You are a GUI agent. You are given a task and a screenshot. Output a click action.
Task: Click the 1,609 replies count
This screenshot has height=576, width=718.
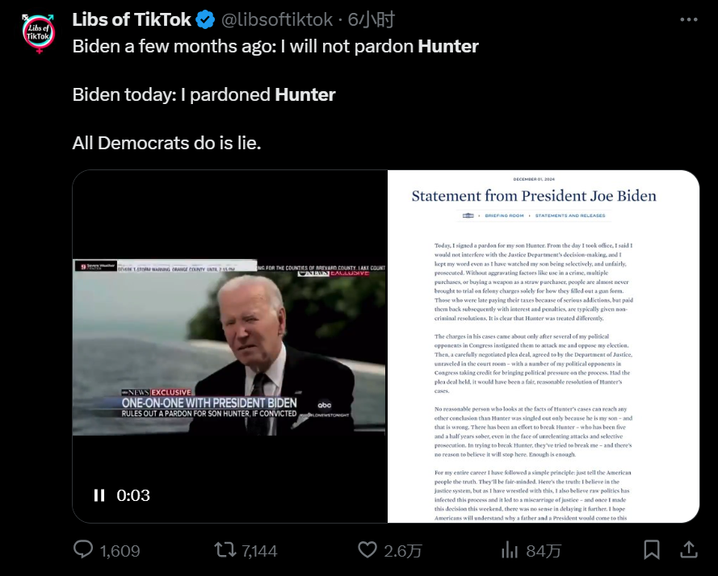[x=120, y=551]
